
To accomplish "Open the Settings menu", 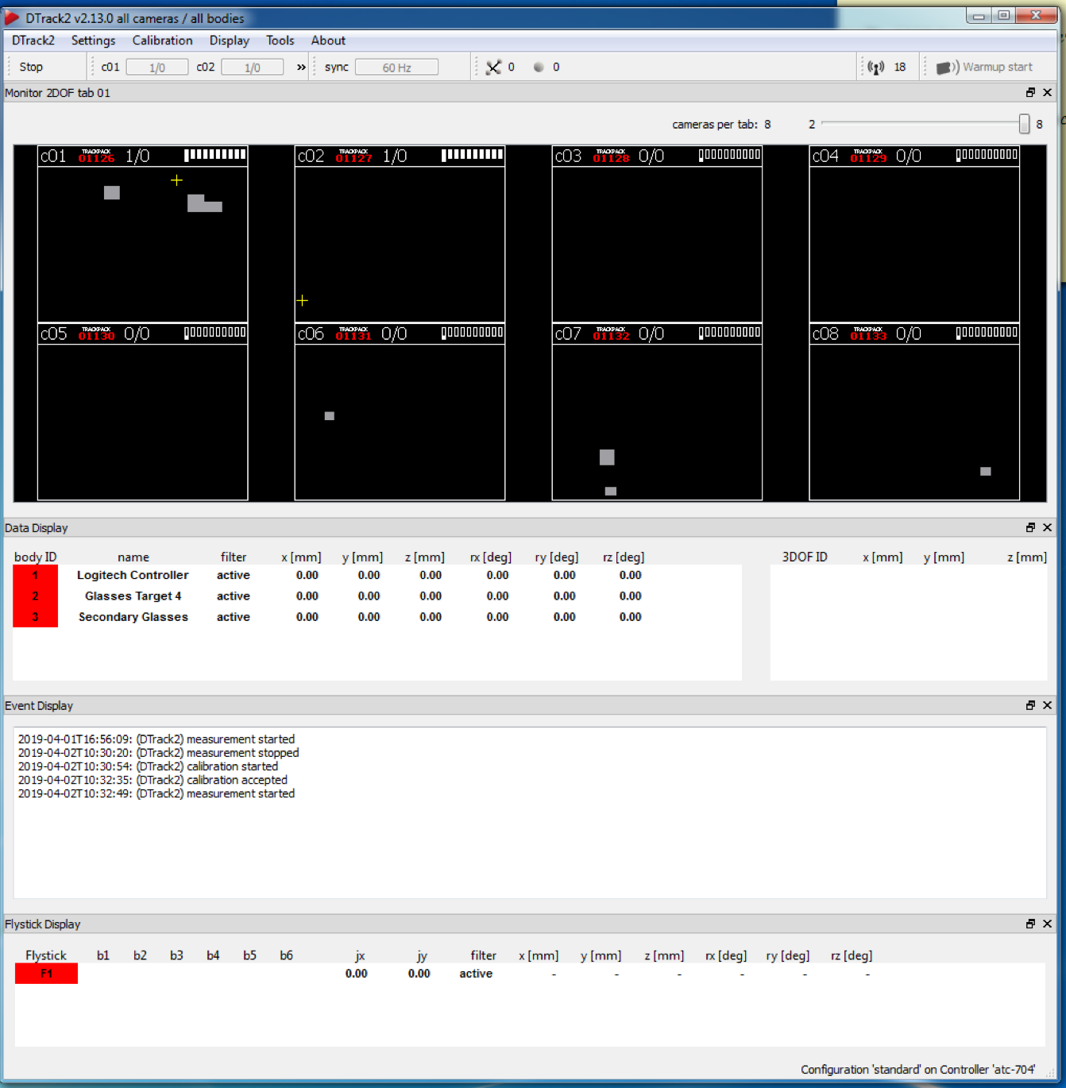I will (x=93, y=41).
